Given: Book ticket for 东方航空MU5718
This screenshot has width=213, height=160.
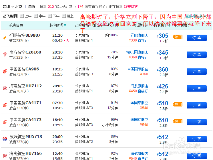Looking at the screenshot, I should pos(197,139).
